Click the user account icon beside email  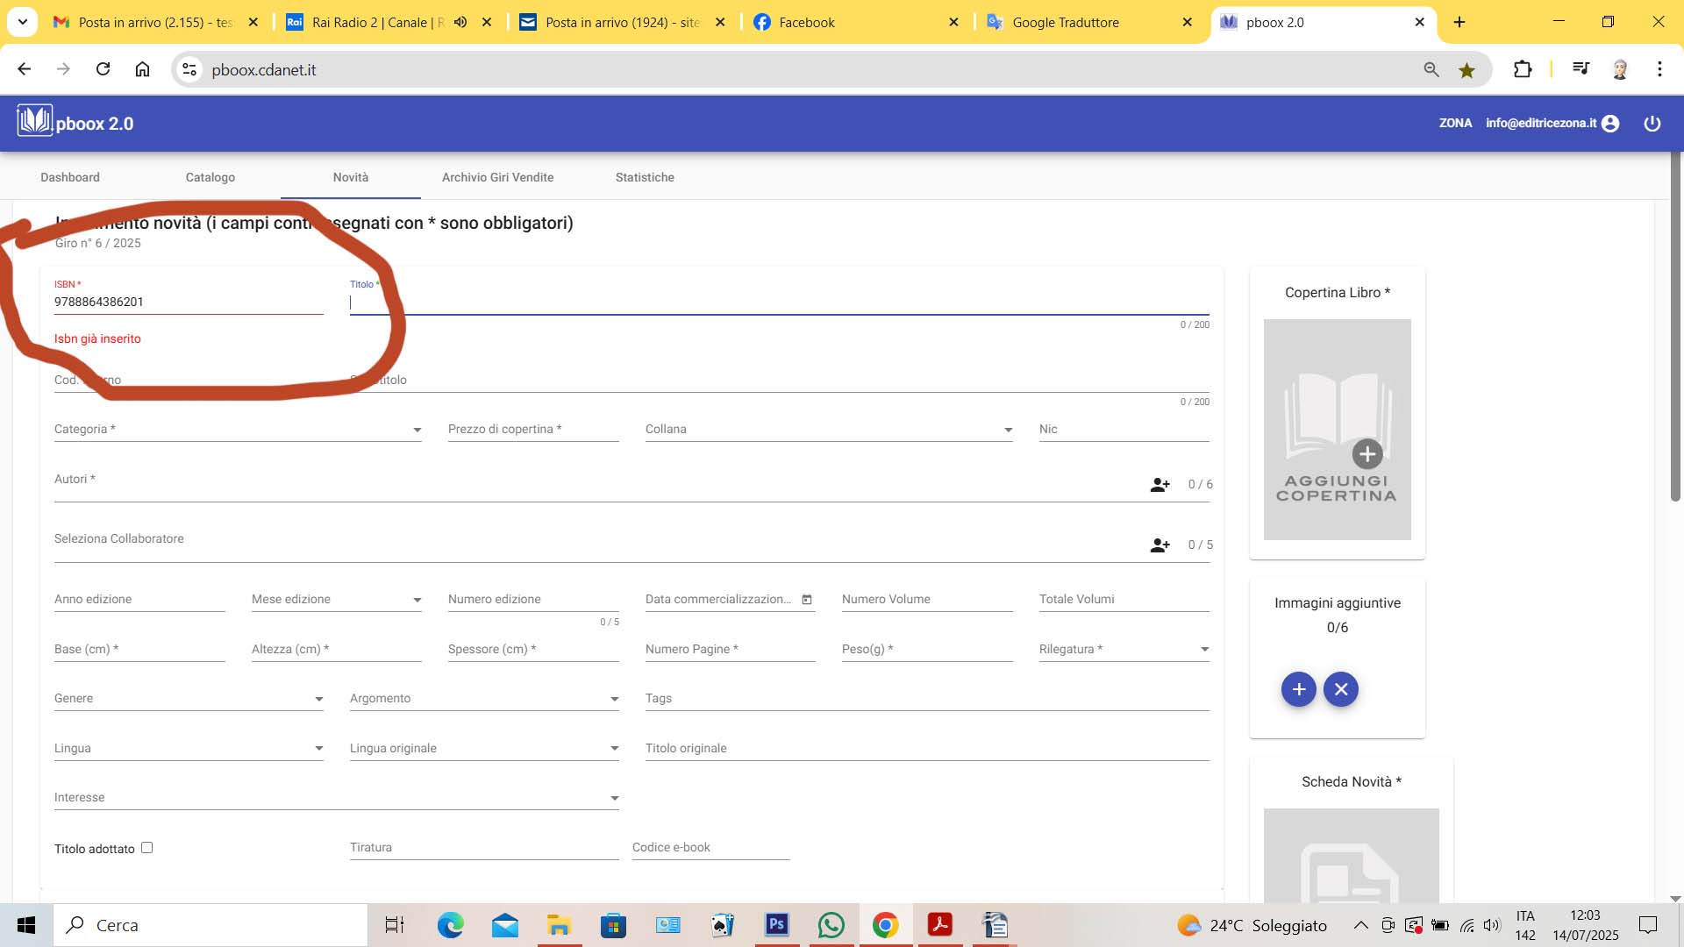1610,124
